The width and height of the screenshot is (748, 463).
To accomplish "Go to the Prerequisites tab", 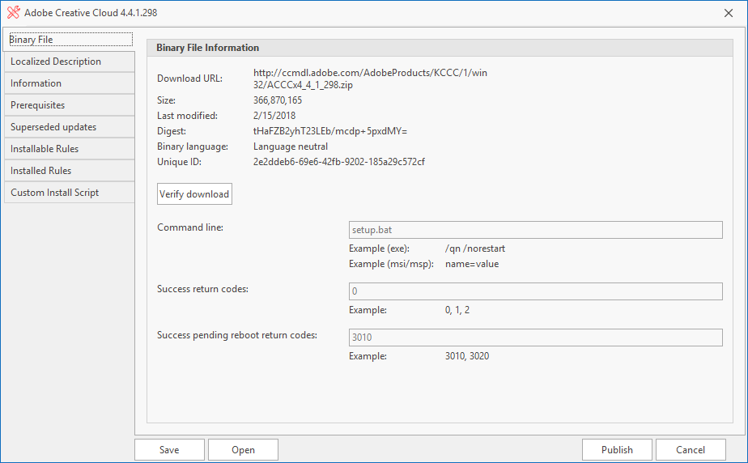I will tap(69, 105).
